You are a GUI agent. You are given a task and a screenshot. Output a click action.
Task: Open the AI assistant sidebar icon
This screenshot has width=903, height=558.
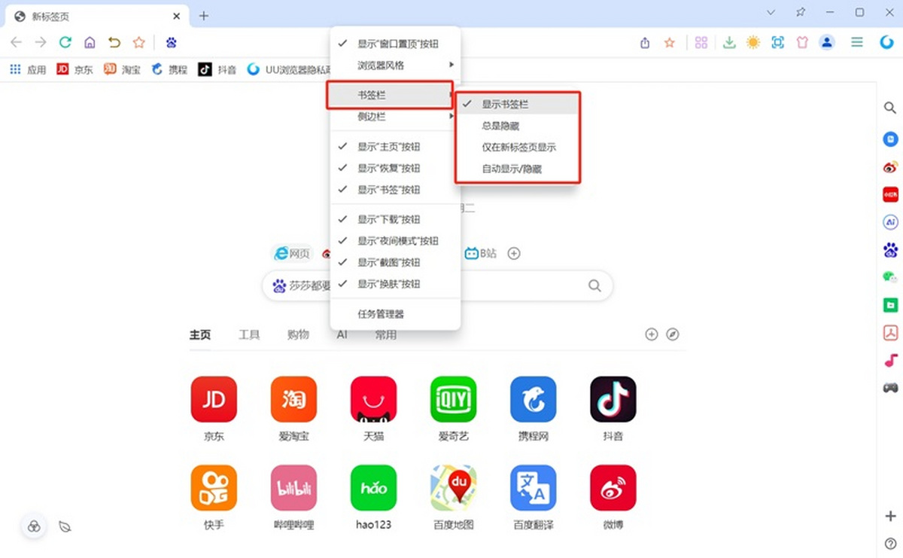[890, 222]
